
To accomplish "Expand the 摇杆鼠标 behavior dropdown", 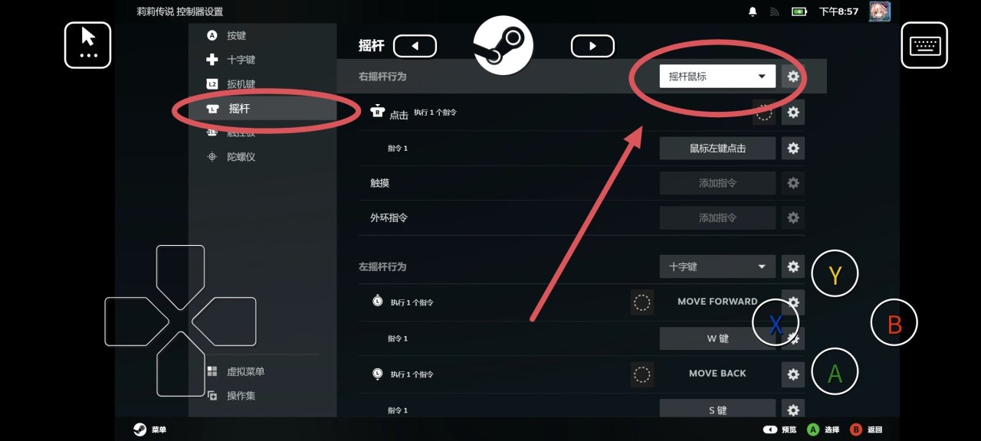I will [x=717, y=77].
